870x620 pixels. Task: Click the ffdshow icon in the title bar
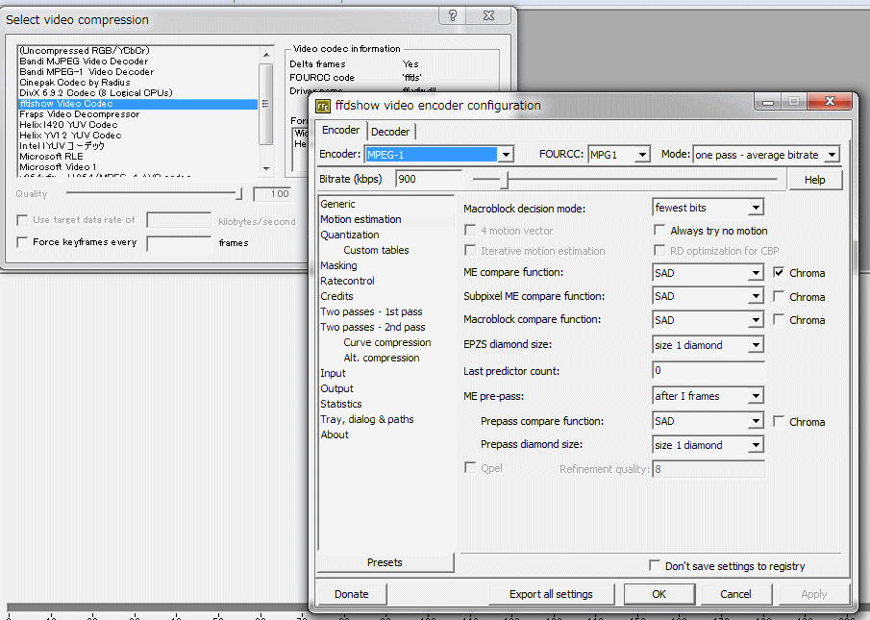point(324,106)
